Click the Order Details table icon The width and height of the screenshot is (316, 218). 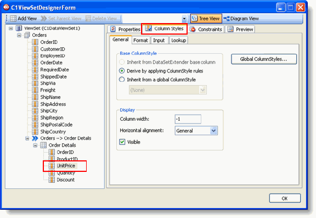coord(43,145)
